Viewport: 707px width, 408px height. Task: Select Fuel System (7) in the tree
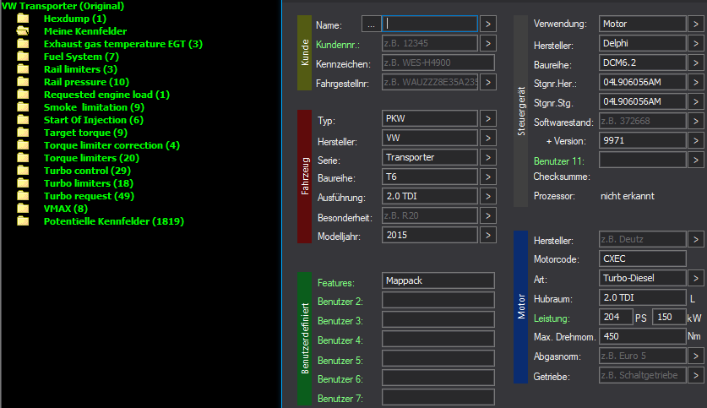[81, 57]
